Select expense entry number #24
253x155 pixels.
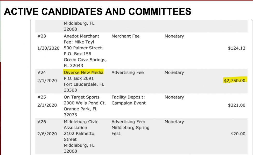point(42,73)
